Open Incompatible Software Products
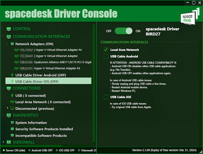Image resolution: width=203 pixels, height=154 pixels. point(41,135)
